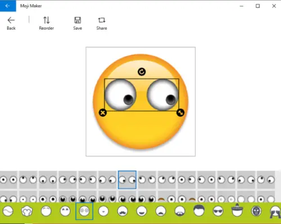Pick the highlighted eyes thumbnail
281x224 pixels.
pyautogui.click(x=127, y=180)
